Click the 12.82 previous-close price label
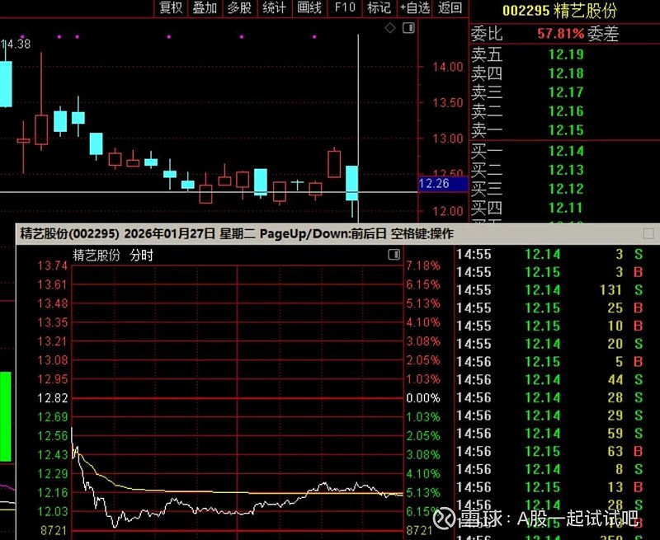This screenshot has width=660, height=540. [x=53, y=398]
